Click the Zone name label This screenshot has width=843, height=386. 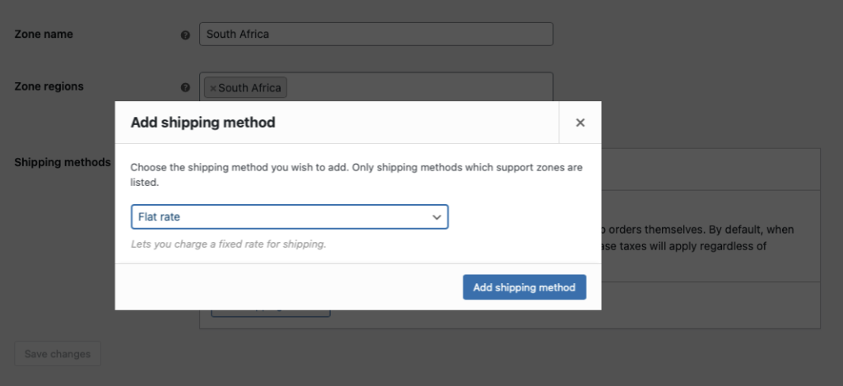44,34
